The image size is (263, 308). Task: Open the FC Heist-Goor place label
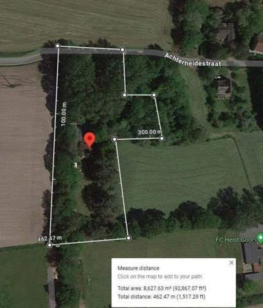click(x=235, y=240)
